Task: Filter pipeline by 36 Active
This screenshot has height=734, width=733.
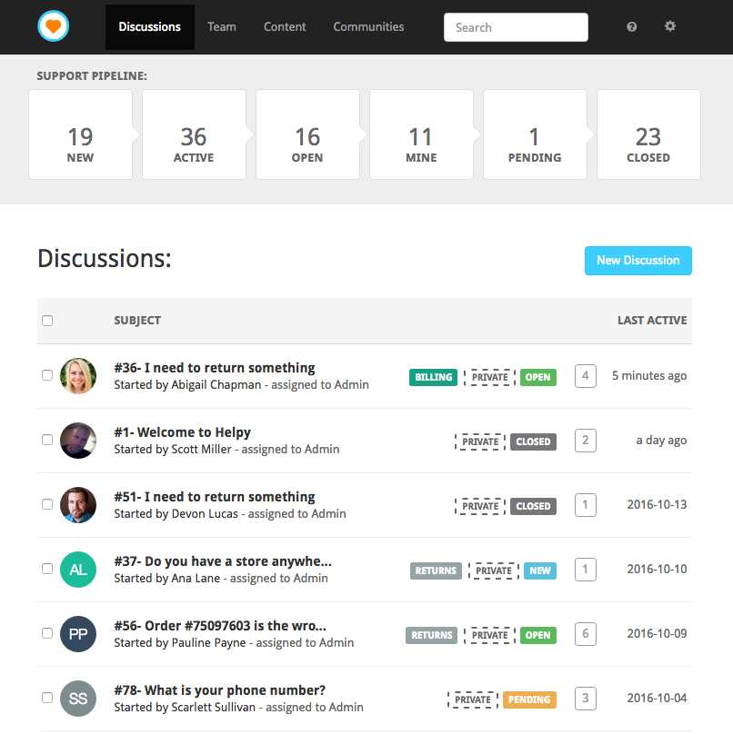Action: (x=194, y=134)
